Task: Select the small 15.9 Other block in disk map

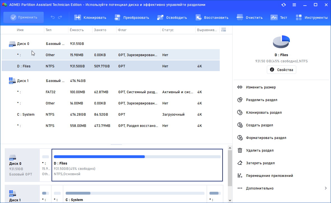Action: pyautogui.click(x=46, y=165)
